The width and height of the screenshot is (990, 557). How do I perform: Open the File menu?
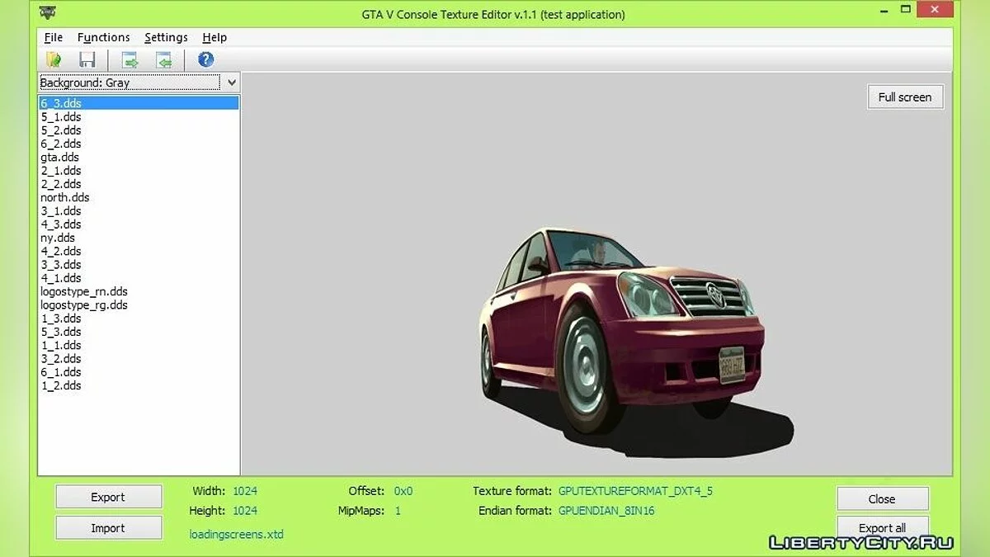pyautogui.click(x=53, y=37)
